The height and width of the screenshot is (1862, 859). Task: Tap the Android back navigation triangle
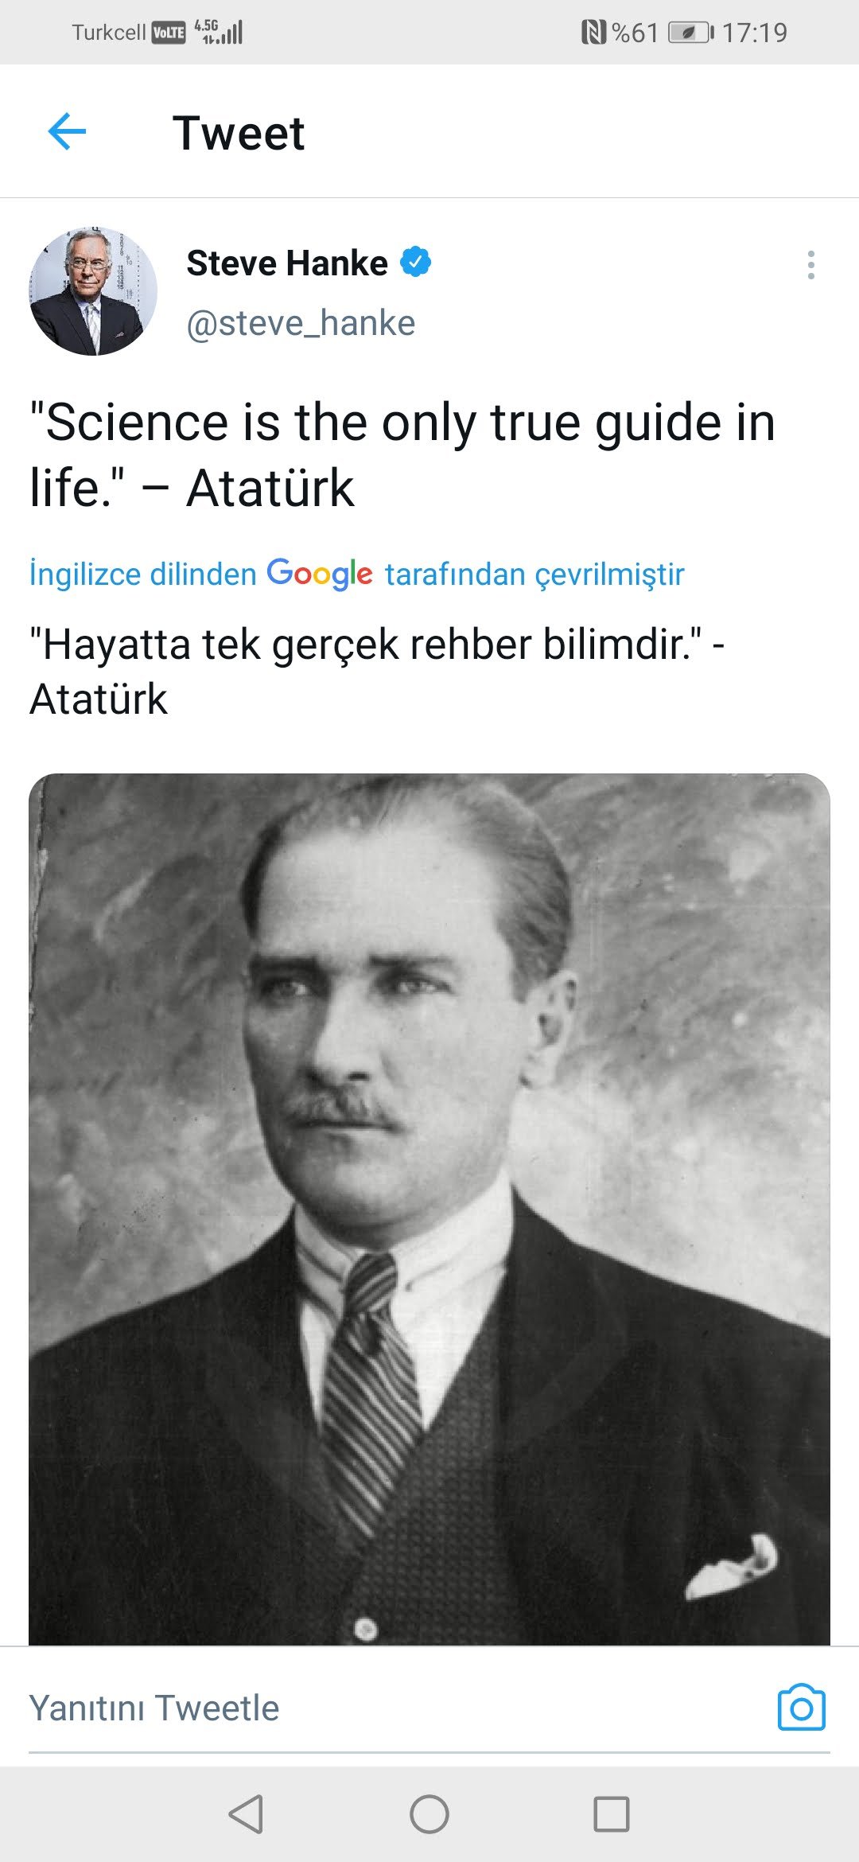pos(246,1814)
